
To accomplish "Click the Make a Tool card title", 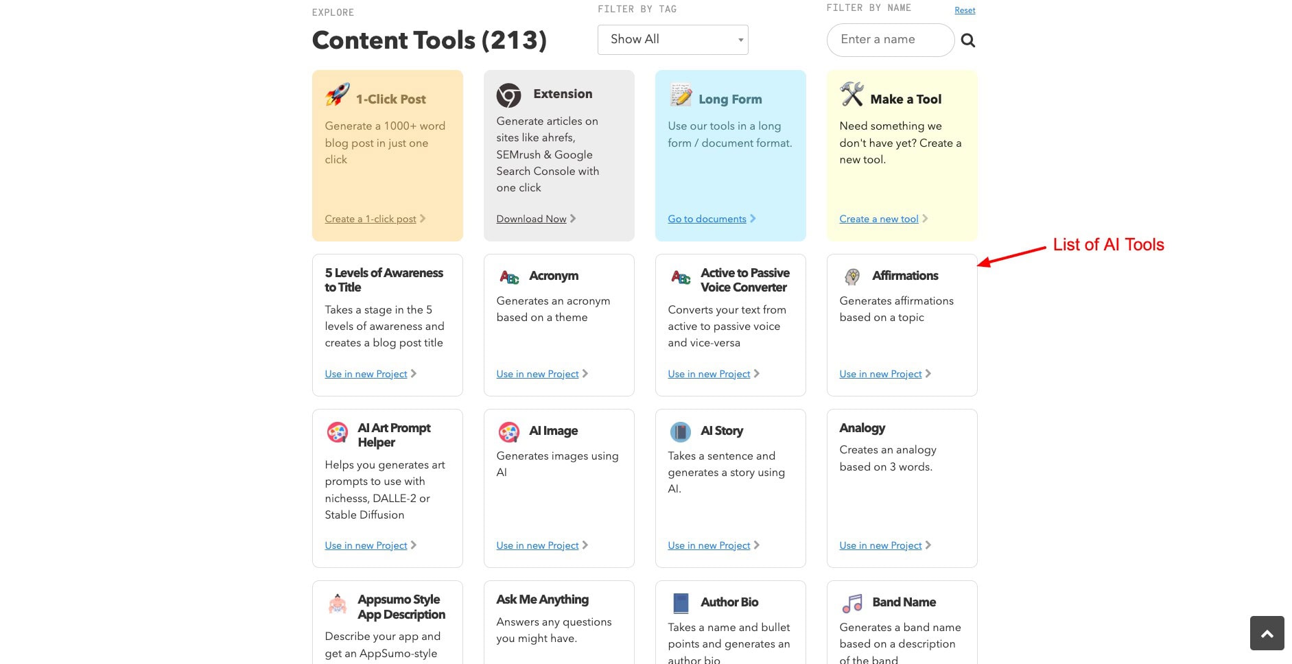I will 906,99.
